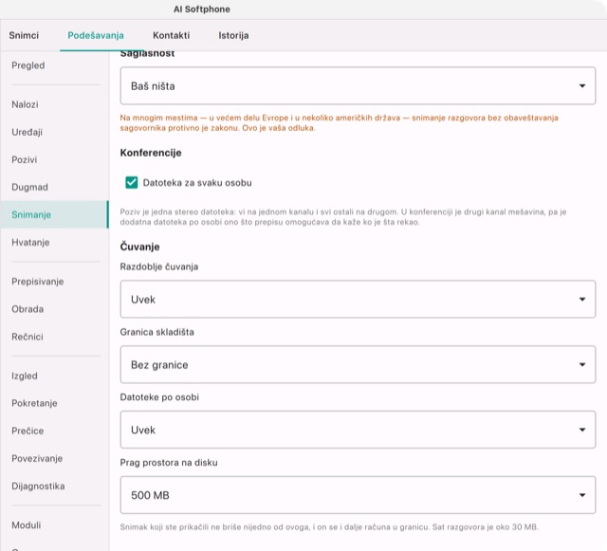Screen dimensions: 607x551
Task: Open the Granica skladišta Bez granice dropdown
Action: (x=358, y=364)
